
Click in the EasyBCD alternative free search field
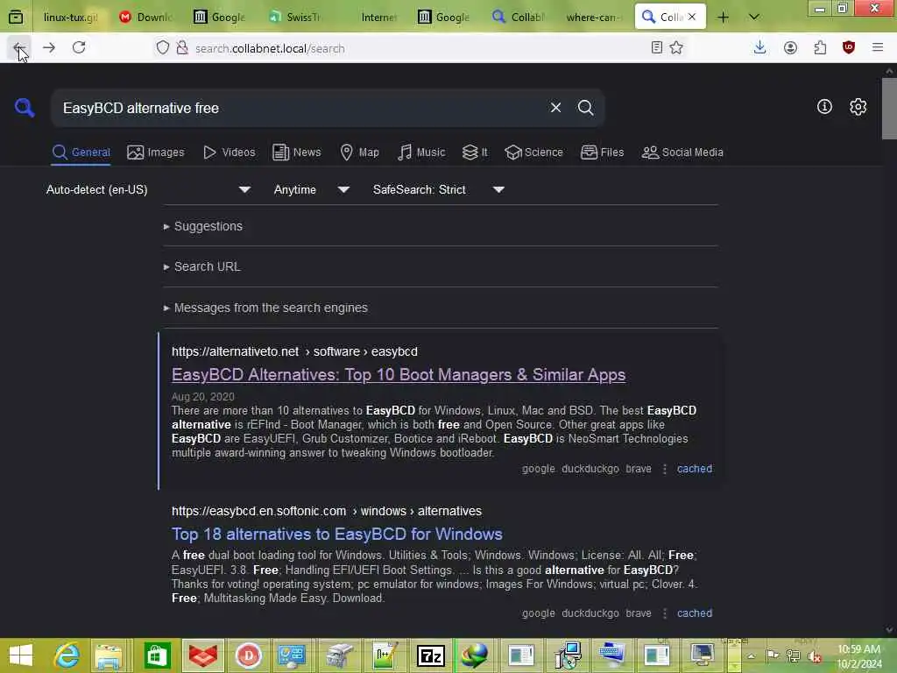(298, 108)
